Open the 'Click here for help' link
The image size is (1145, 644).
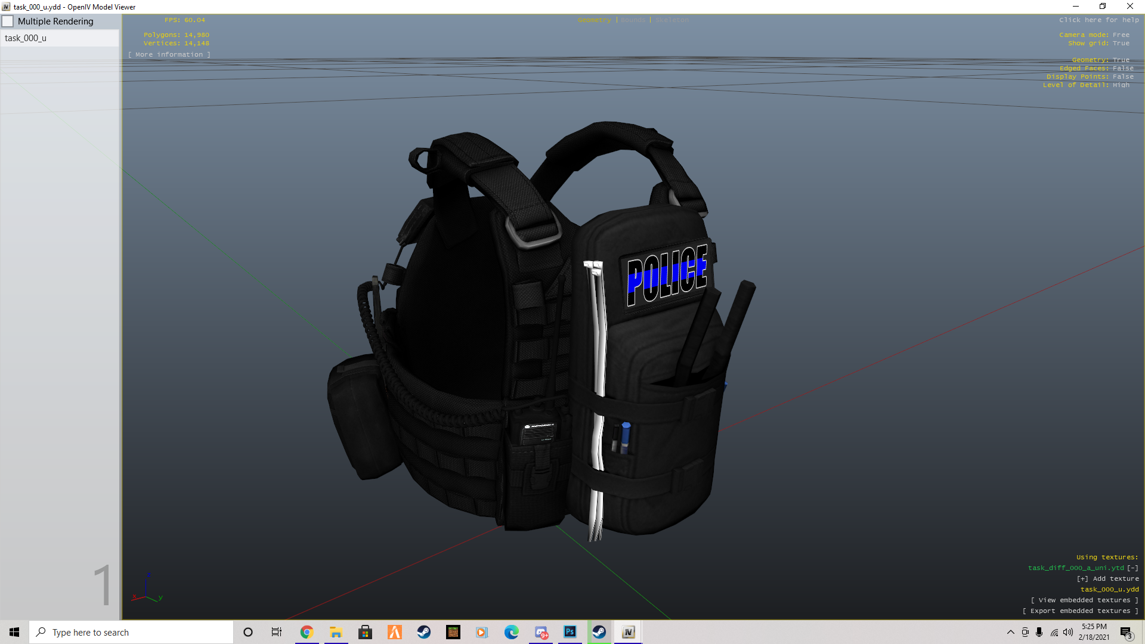click(1098, 20)
